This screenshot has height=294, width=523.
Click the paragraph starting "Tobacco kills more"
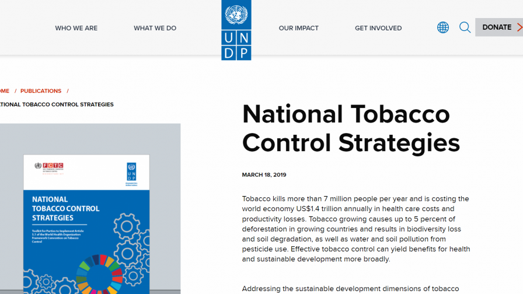[356, 229]
